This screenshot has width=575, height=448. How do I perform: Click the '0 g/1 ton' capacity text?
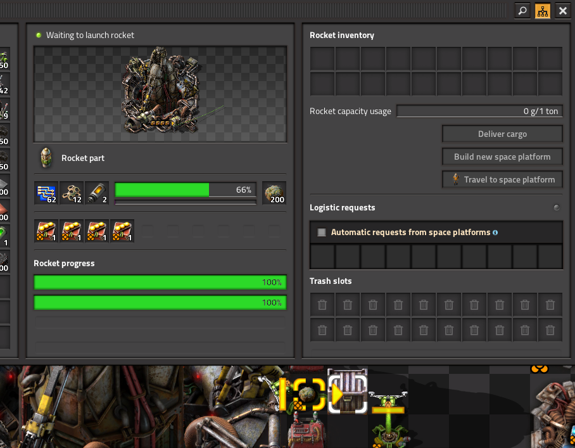pyautogui.click(x=541, y=111)
